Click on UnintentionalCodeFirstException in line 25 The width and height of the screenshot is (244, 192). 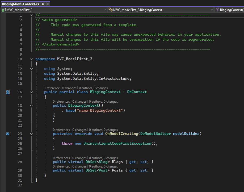tap(117, 143)
